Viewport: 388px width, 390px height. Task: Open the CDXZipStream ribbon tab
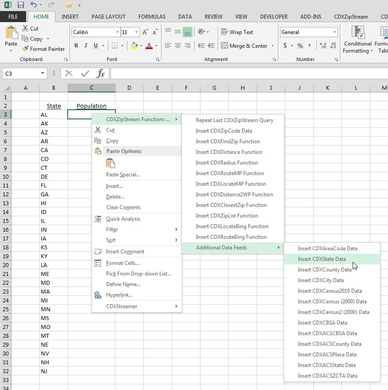[x=351, y=17]
